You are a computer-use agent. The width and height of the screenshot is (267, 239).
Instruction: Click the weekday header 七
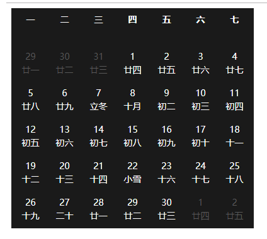(x=234, y=20)
